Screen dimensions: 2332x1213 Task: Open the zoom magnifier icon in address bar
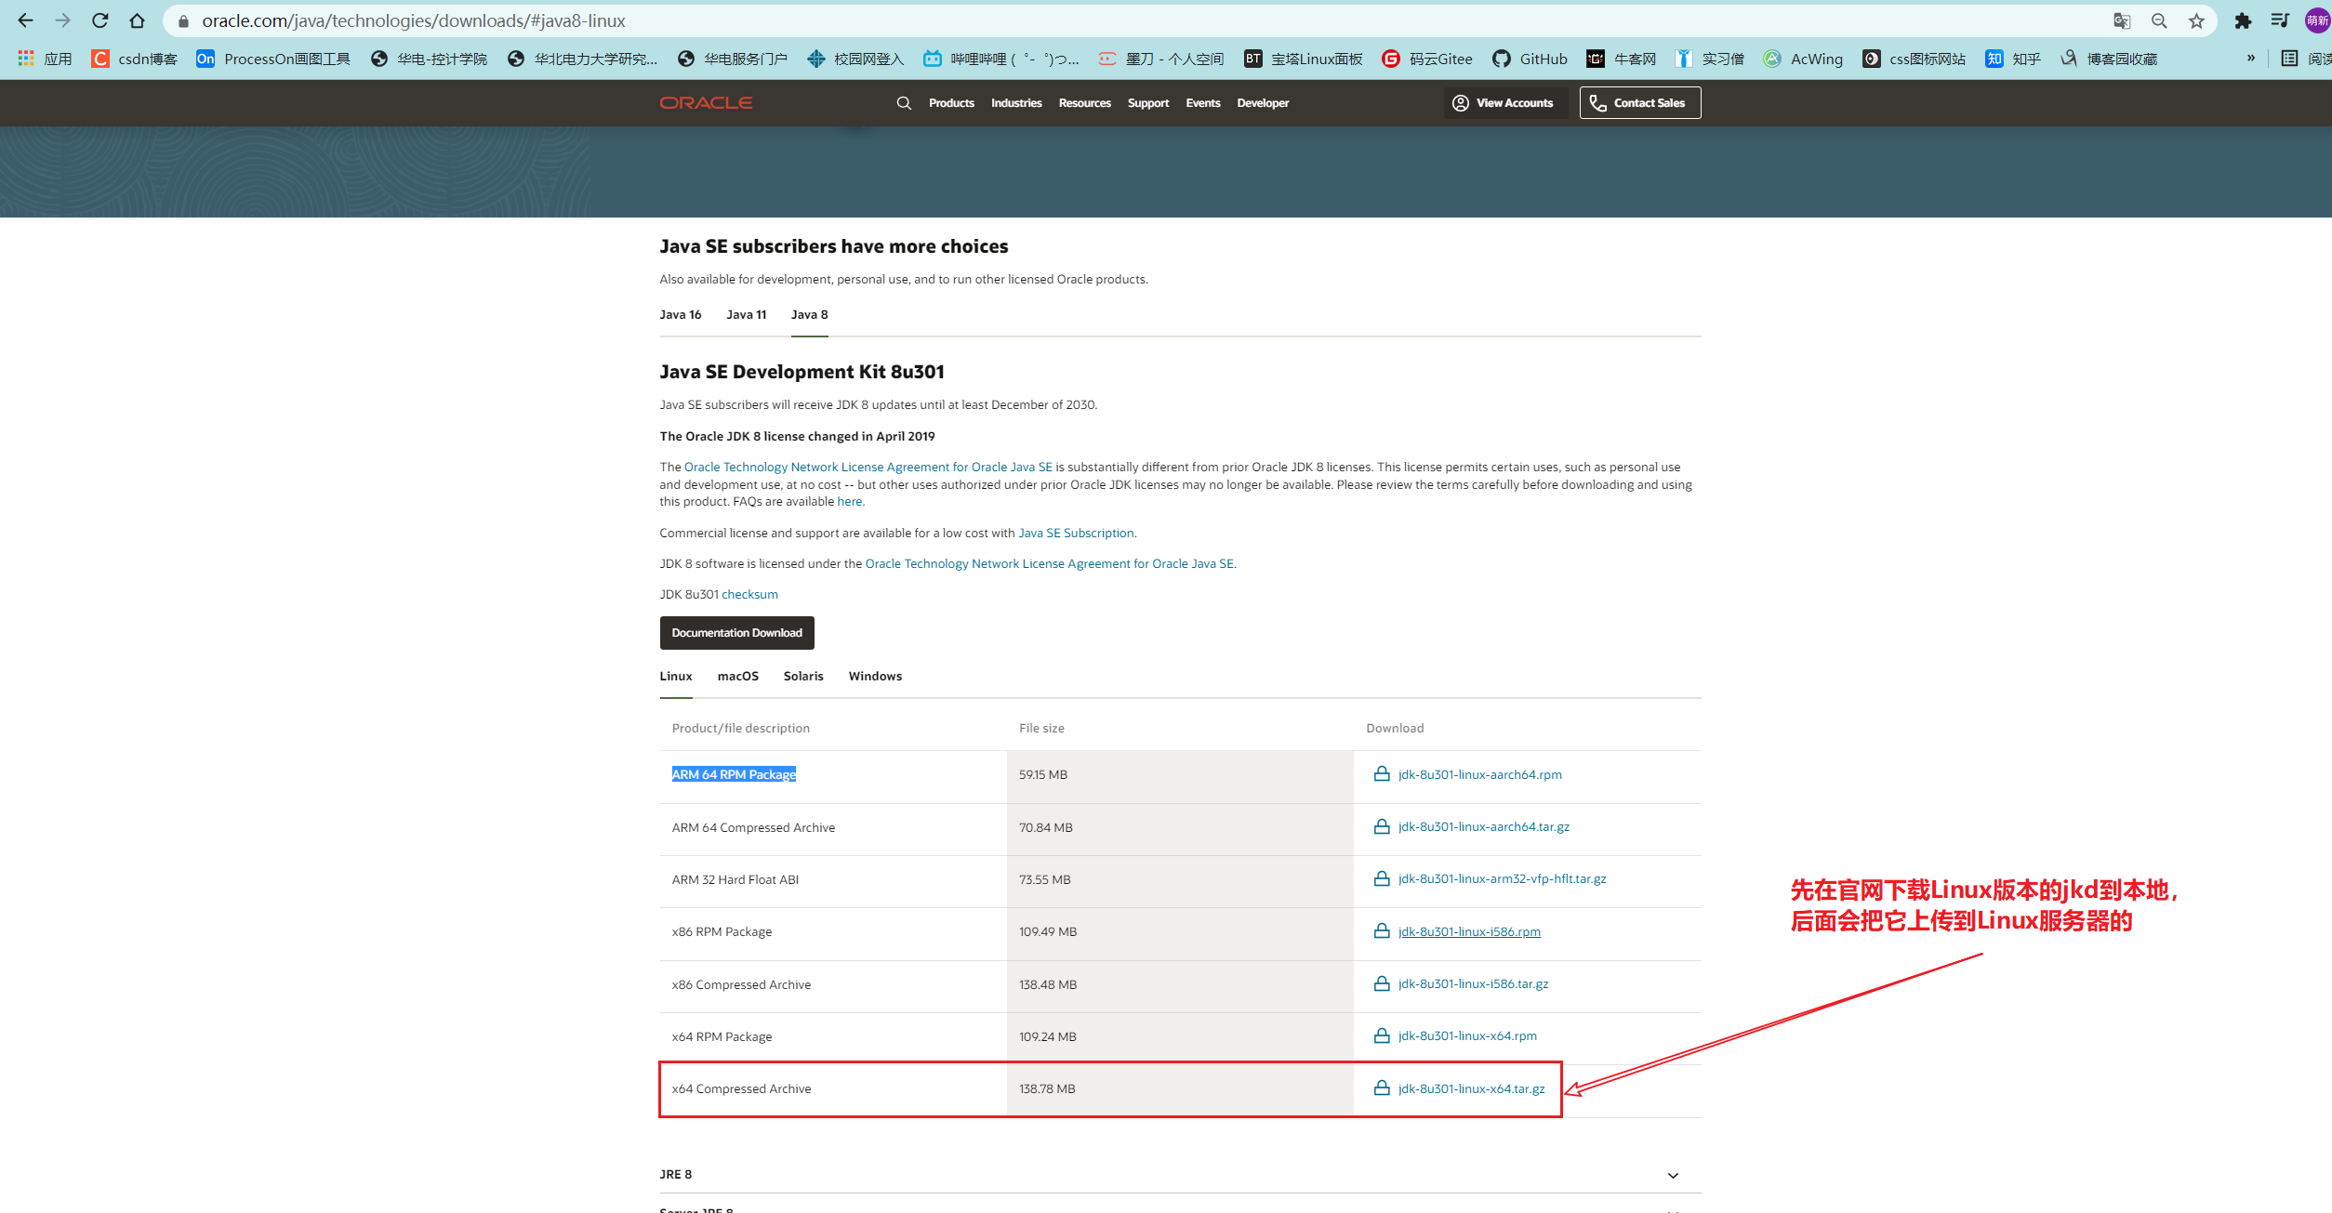tap(2159, 20)
